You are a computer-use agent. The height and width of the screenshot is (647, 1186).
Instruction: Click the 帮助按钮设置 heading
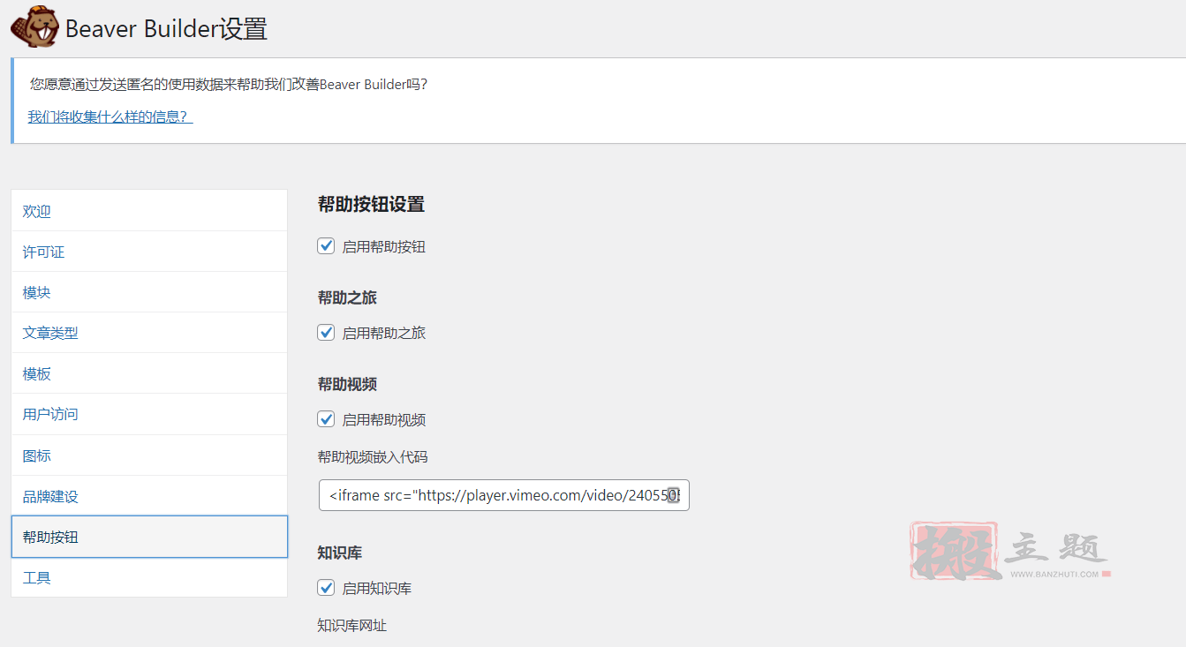(371, 205)
